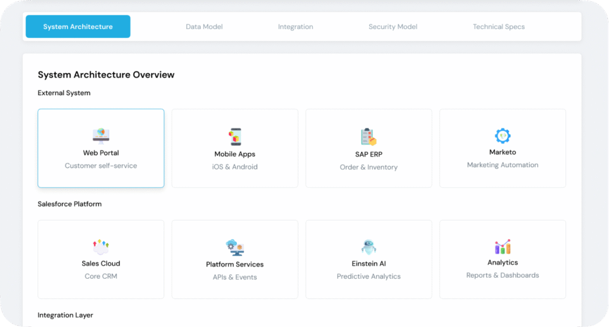Image resolution: width=609 pixels, height=327 pixels.
Task: Click the Analytics bar chart icon
Action: [x=503, y=246]
